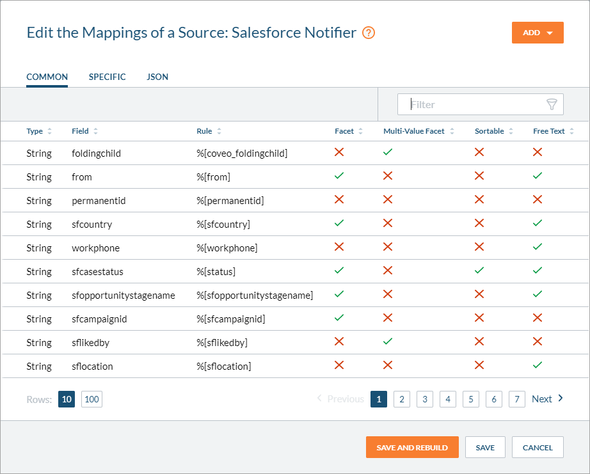The image size is (590, 474).
Task: Select the sfcountry field cell
Action: pyautogui.click(x=92, y=225)
